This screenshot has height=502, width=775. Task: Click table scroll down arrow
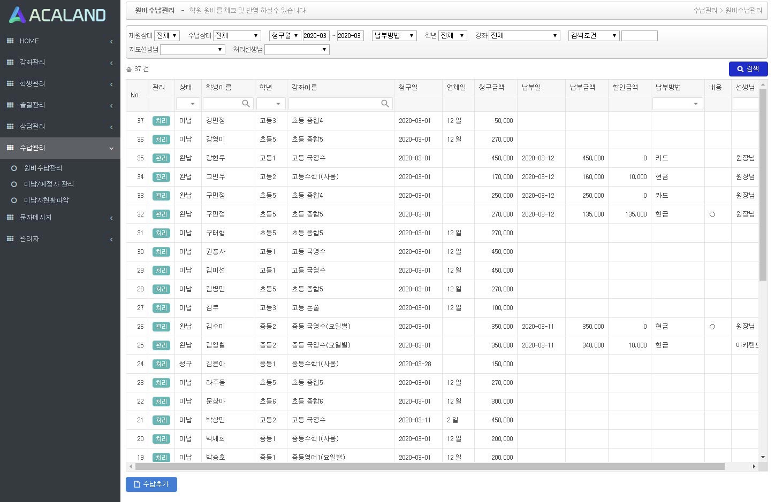click(763, 458)
